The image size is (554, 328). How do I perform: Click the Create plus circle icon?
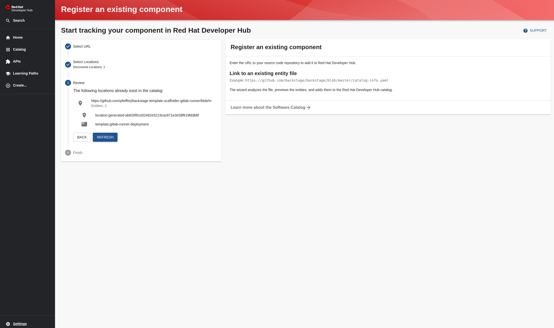tap(8, 86)
